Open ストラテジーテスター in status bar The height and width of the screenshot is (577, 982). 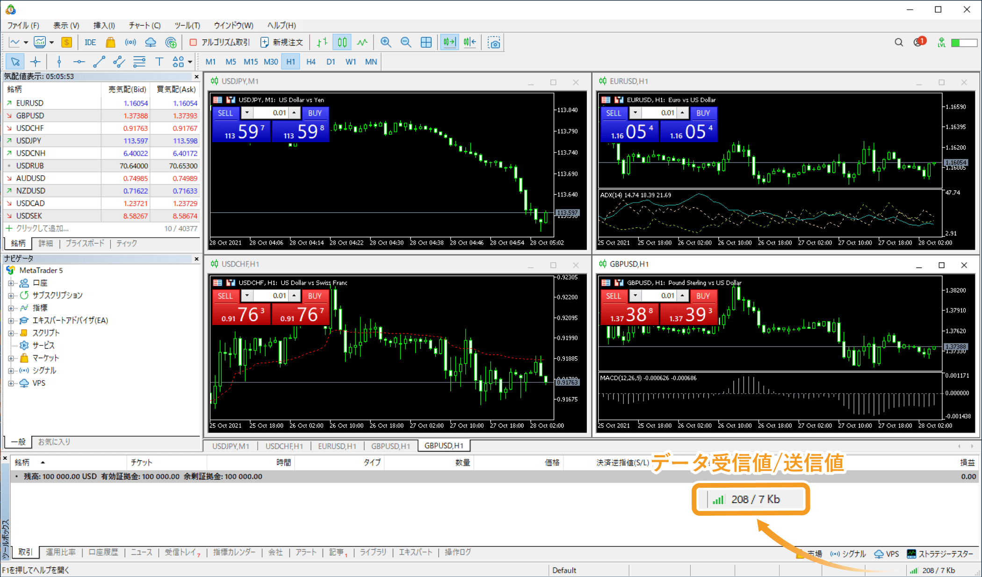click(940, 554)
